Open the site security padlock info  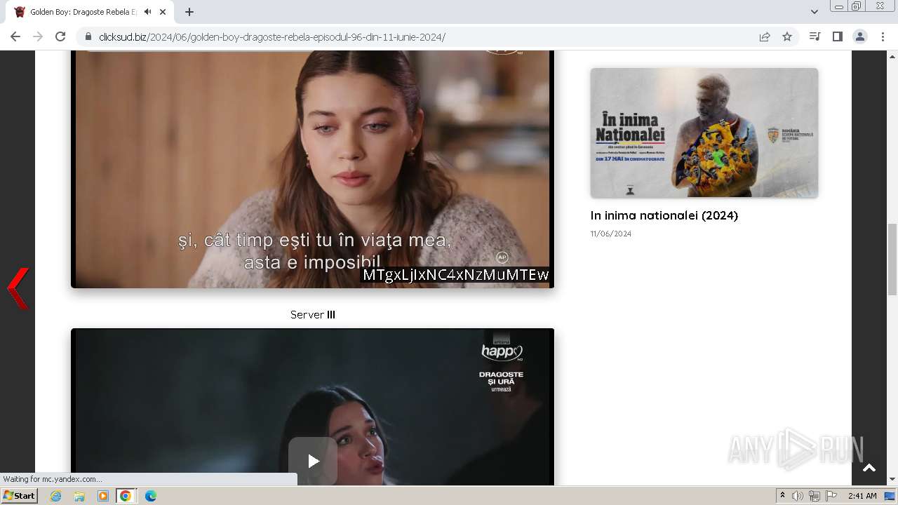[x=88, y=36]
